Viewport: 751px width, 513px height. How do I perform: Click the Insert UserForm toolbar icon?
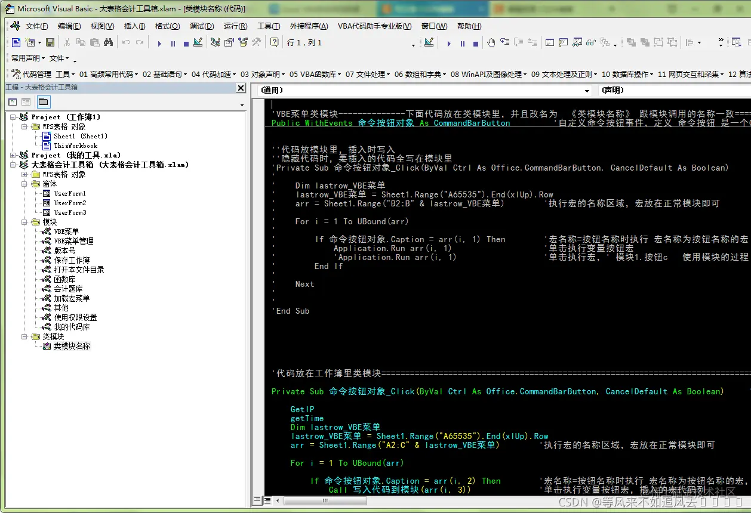pyautogui.click(x=30, y=42)
